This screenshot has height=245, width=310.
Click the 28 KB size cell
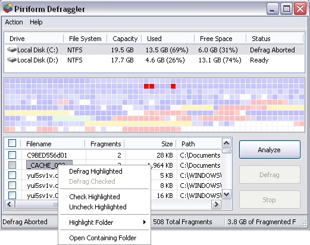[x=165, y=155]
